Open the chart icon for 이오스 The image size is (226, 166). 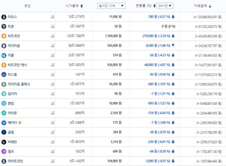53,17
